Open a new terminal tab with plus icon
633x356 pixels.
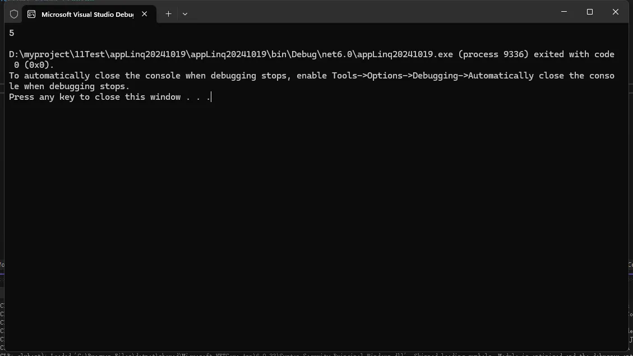click(x=168, y=14)
